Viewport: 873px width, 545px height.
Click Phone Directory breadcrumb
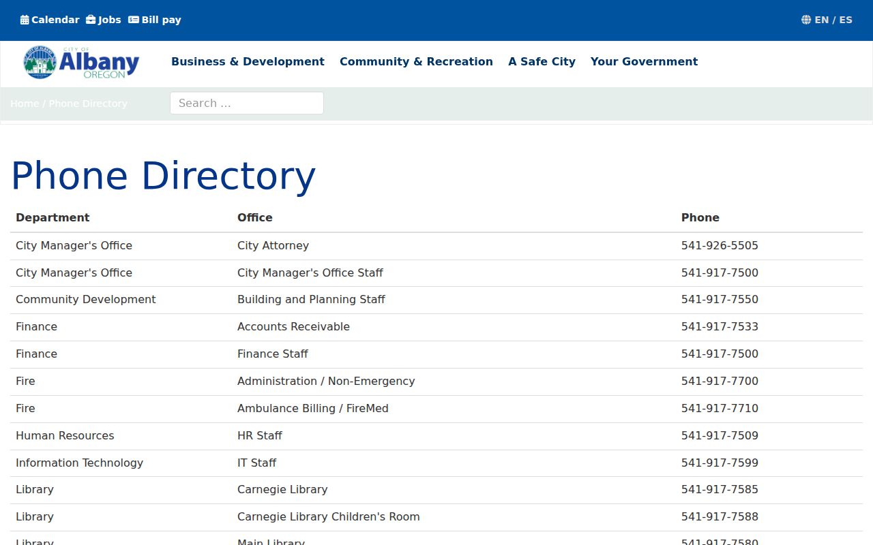click(x=88, y=104)
